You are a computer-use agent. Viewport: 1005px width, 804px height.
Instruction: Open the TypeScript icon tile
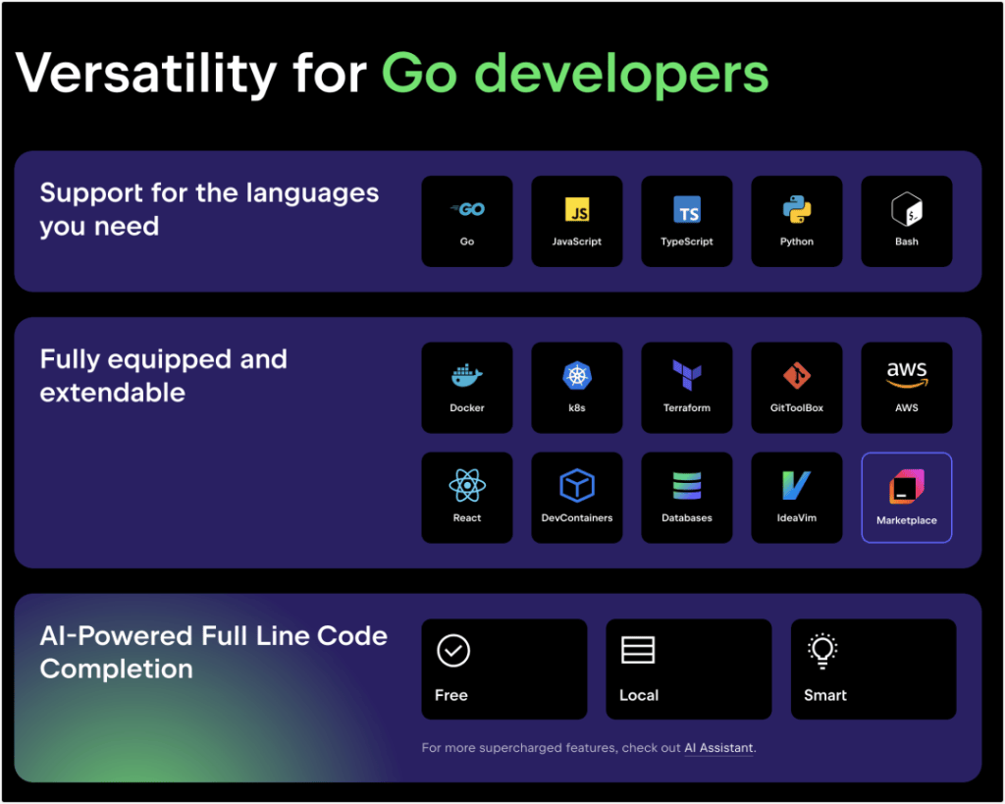687,221
